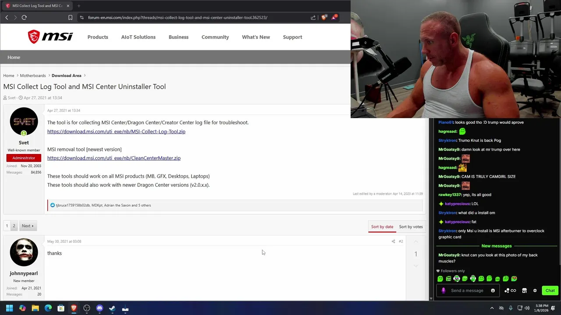The height and width of the screenshot is (315, 561).
Task: Click the tray microphone icon
Action: click(511, 308)
